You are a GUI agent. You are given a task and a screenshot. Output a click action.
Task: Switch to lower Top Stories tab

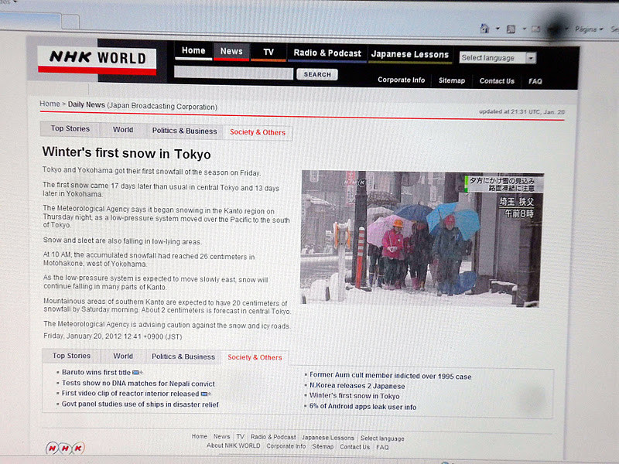pos(71,356)
